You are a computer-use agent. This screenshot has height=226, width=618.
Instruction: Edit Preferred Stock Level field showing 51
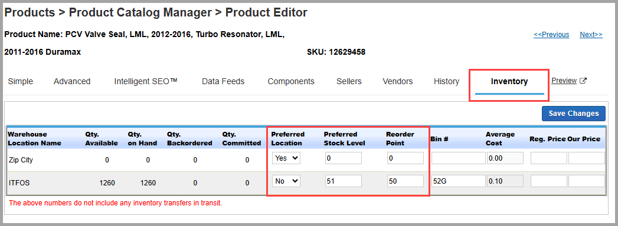click(344, 181)
